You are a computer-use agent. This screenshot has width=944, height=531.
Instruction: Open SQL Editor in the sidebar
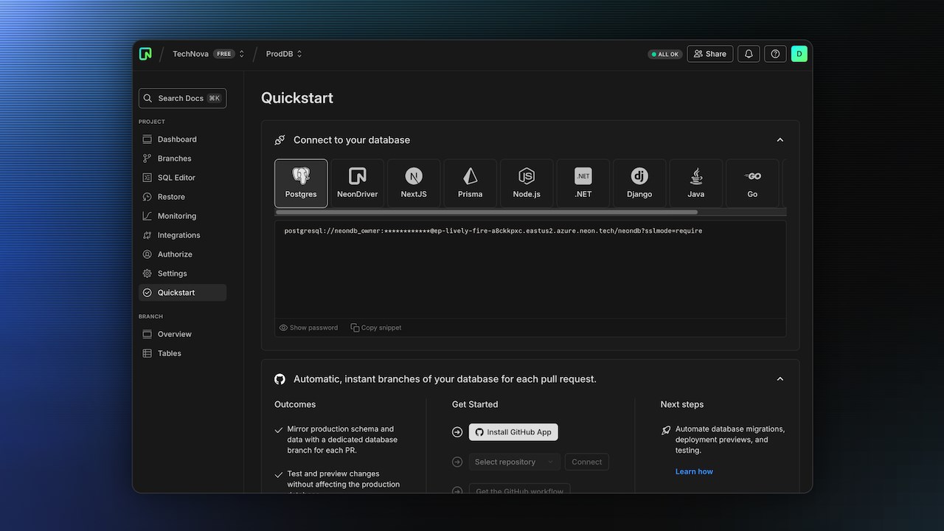[182, 178]
